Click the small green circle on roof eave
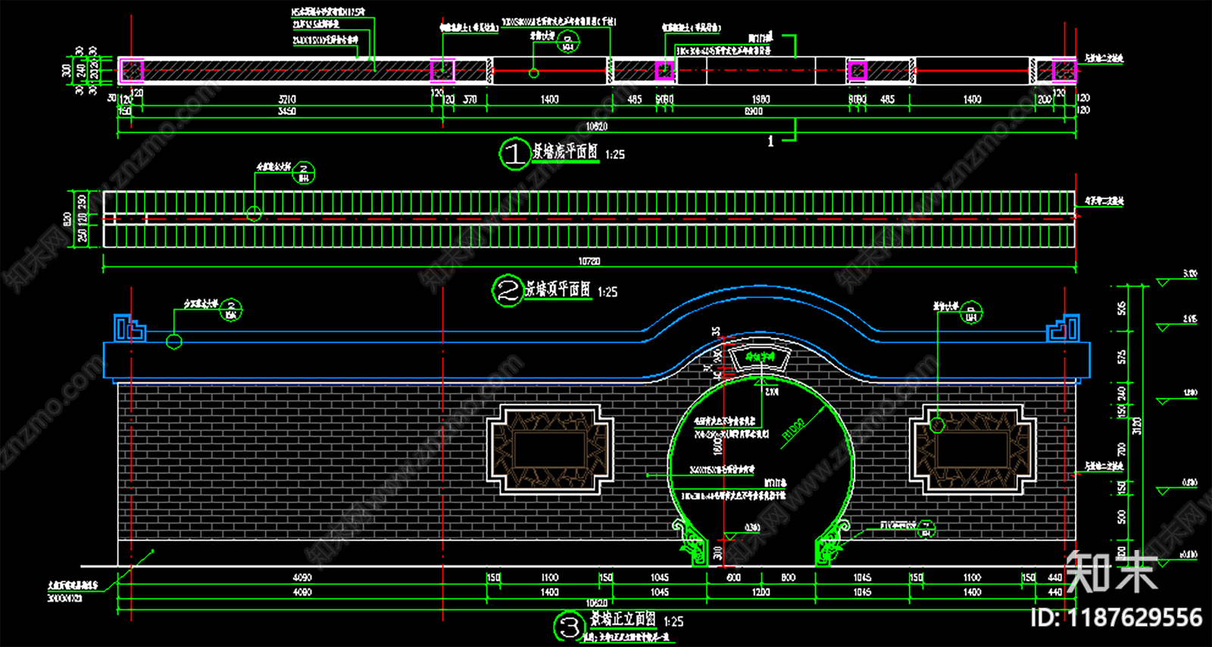Image resolution: width=1212 pixels, height=647 pixels. [174, 342]
